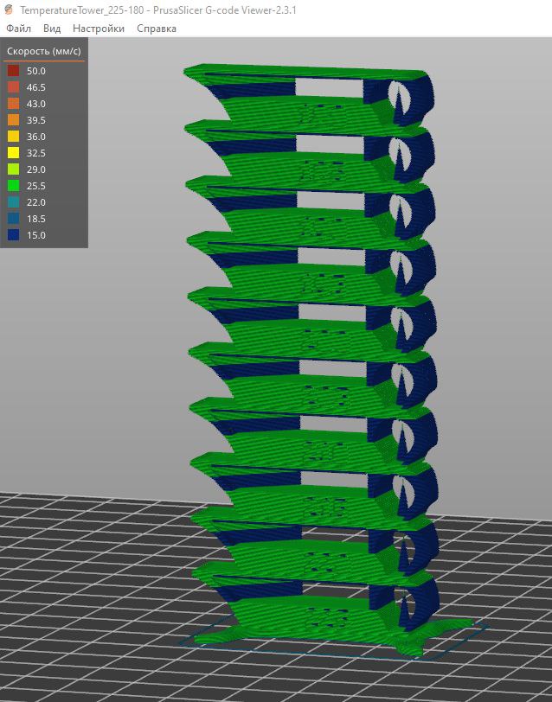
Task: Click the PrusaSlicer app icon in title bar
Action: click(x=9, y=10)
